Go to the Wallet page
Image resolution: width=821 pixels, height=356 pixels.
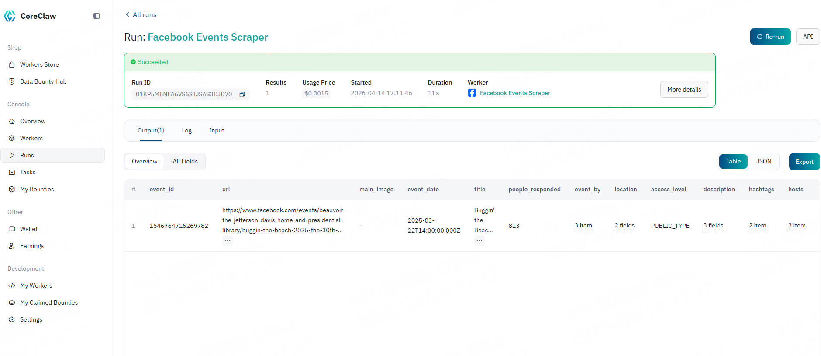coord(29,229)
